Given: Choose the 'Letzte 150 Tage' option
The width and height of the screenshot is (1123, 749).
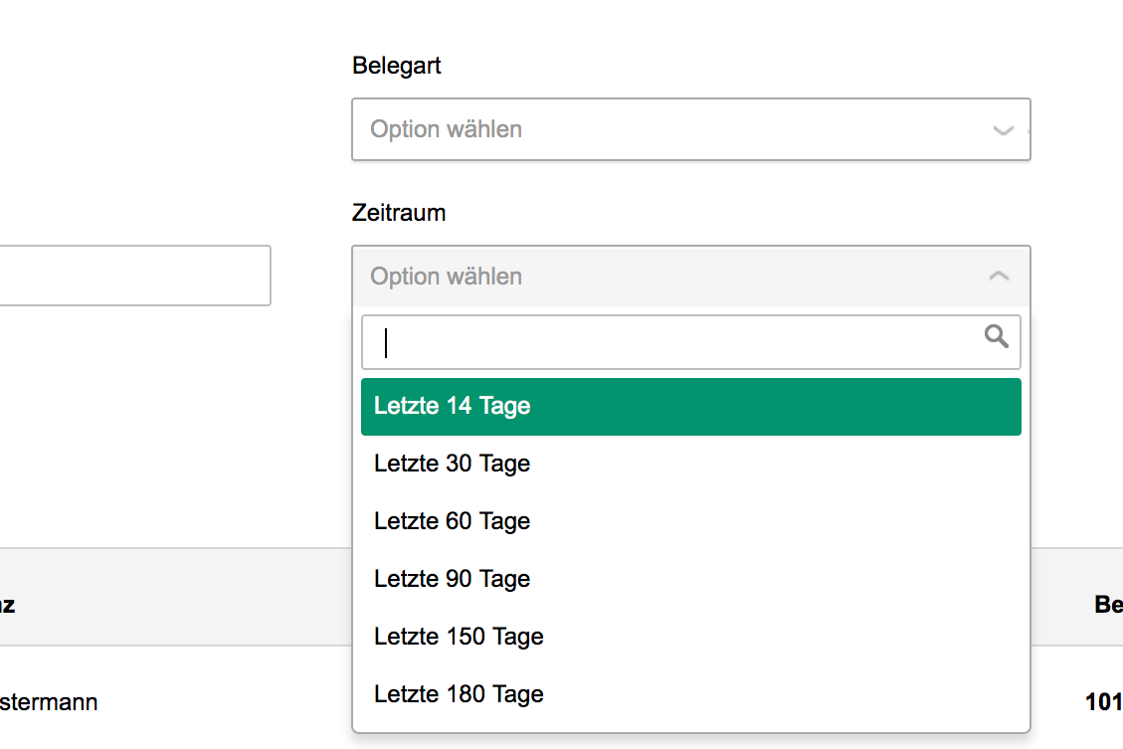Looking at the screenshot, I should [459, 637].
